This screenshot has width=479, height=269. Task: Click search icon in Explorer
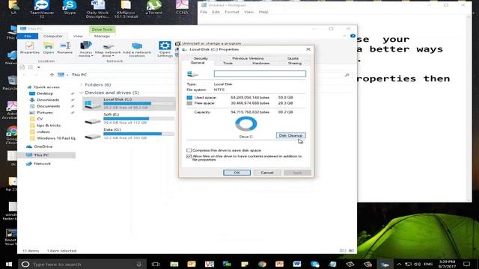(x=347, y=75)
